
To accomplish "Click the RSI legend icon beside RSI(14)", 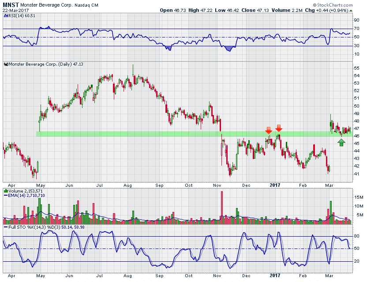I will pyautogui.click(x=6, y=16).
